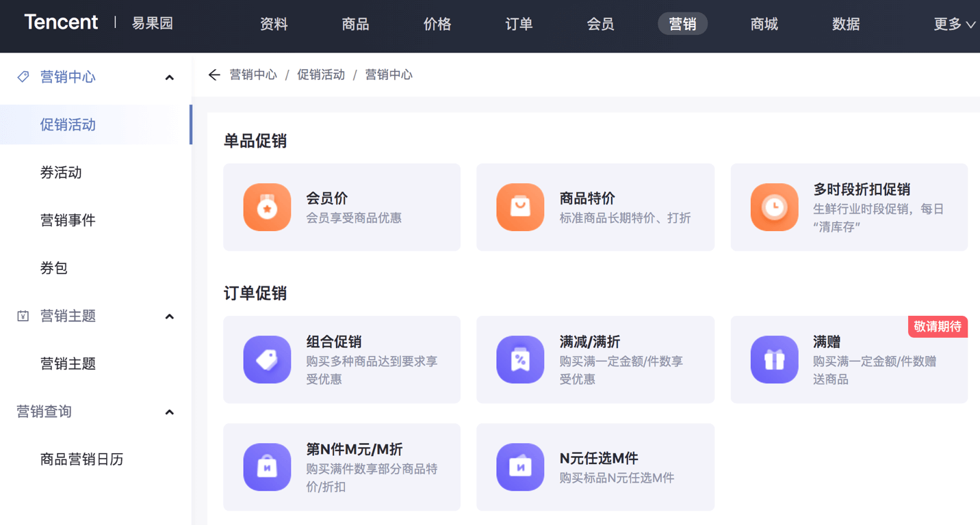Image resolution: width=980 pixels, height=525 pixels.
Task: Go back using the breadcrumb arrow
Action: pyautogui.click(x=214, y=75)
